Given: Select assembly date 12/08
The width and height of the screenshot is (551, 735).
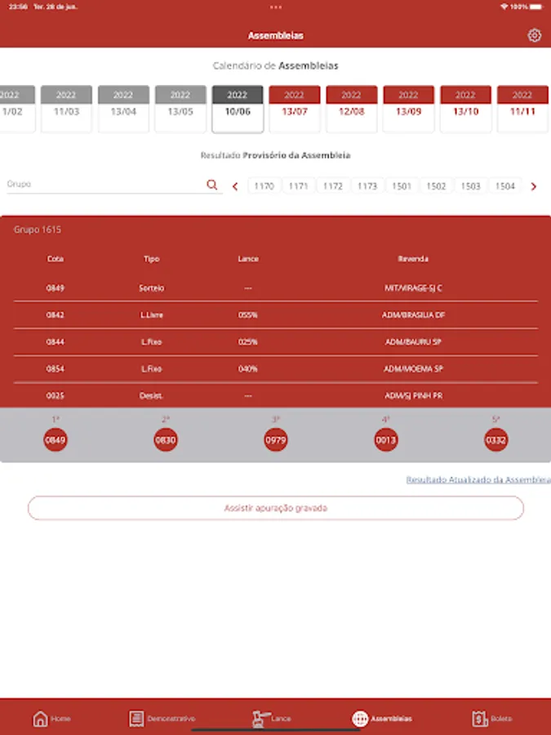Looking at the screenshot, I should (352, 109).
